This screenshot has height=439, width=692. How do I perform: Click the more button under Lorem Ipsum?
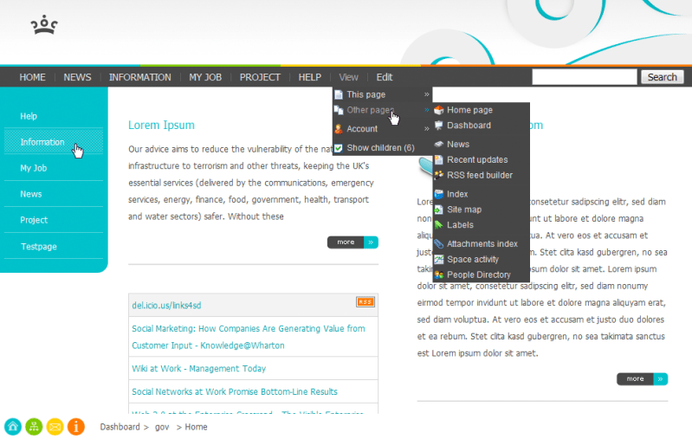pyautogui.click(x=352, y=242)
